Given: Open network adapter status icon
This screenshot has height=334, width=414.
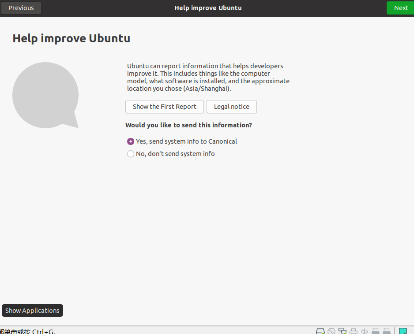Looking at the screenshot, I should point(342,331).
